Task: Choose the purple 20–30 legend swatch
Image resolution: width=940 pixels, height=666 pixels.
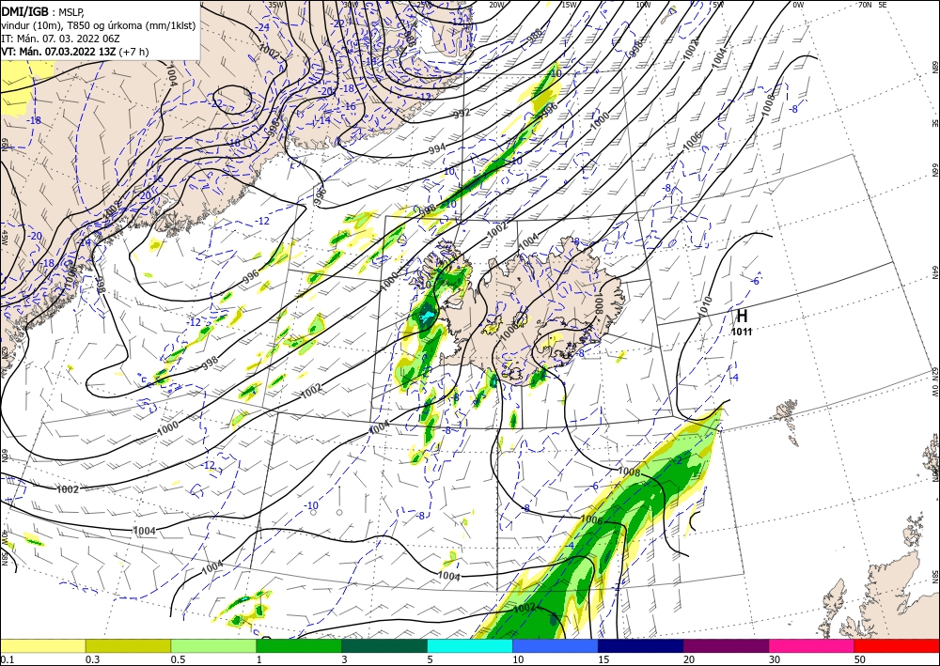Action: [726, 645]
